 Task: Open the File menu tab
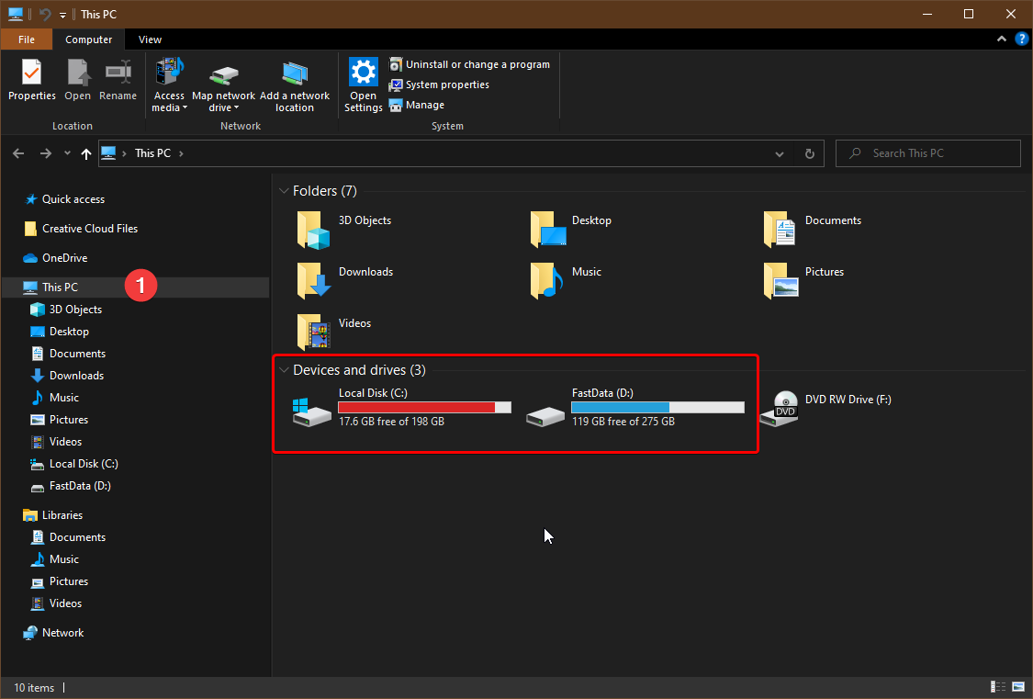pyautogui.click(x=27, y=39)
